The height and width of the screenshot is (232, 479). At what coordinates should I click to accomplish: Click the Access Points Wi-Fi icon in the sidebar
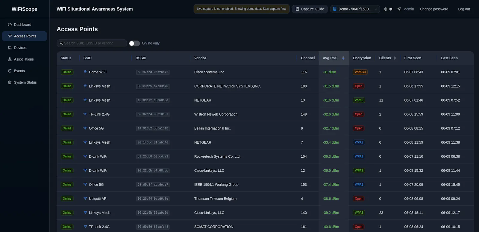pos(10,36)
